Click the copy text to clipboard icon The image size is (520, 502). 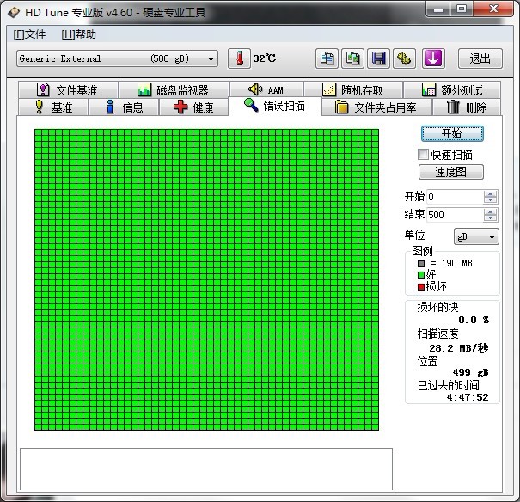(x=327, y=58)
